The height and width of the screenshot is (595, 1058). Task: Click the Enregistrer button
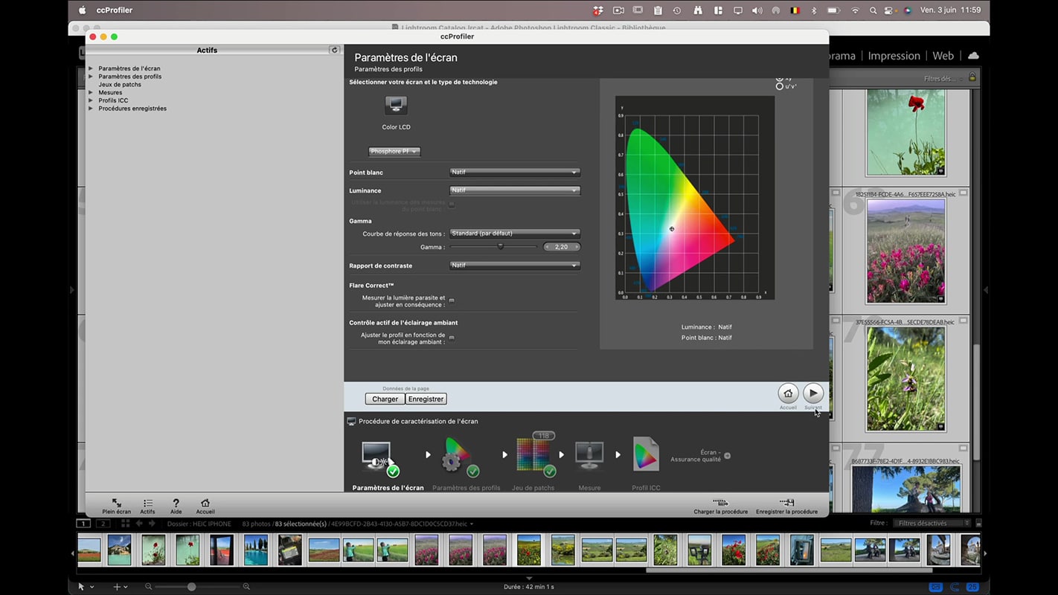tap(426, 399)
